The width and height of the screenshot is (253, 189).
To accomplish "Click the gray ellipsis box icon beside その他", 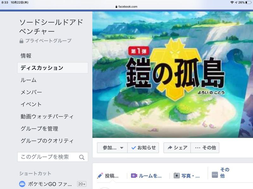I will (x=215, y=175).
